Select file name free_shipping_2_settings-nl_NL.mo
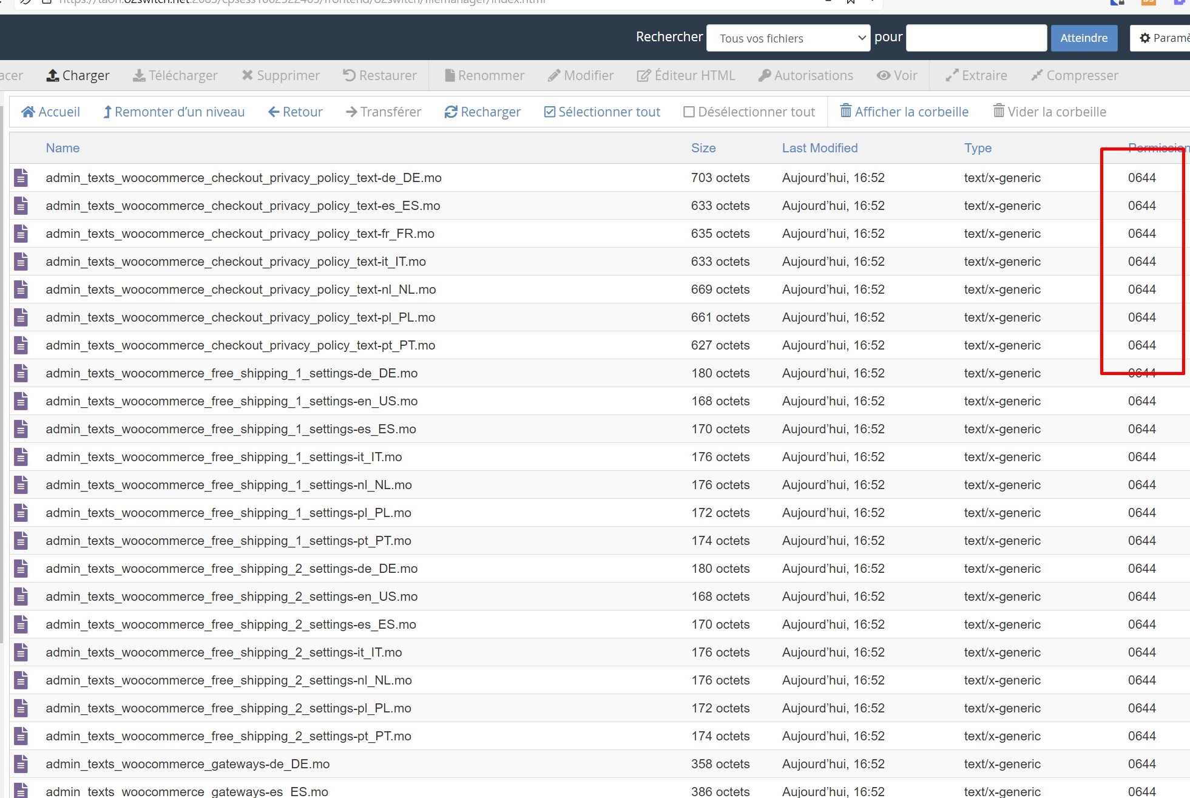This screenshot has width=1190, height=798. (229, 680)
